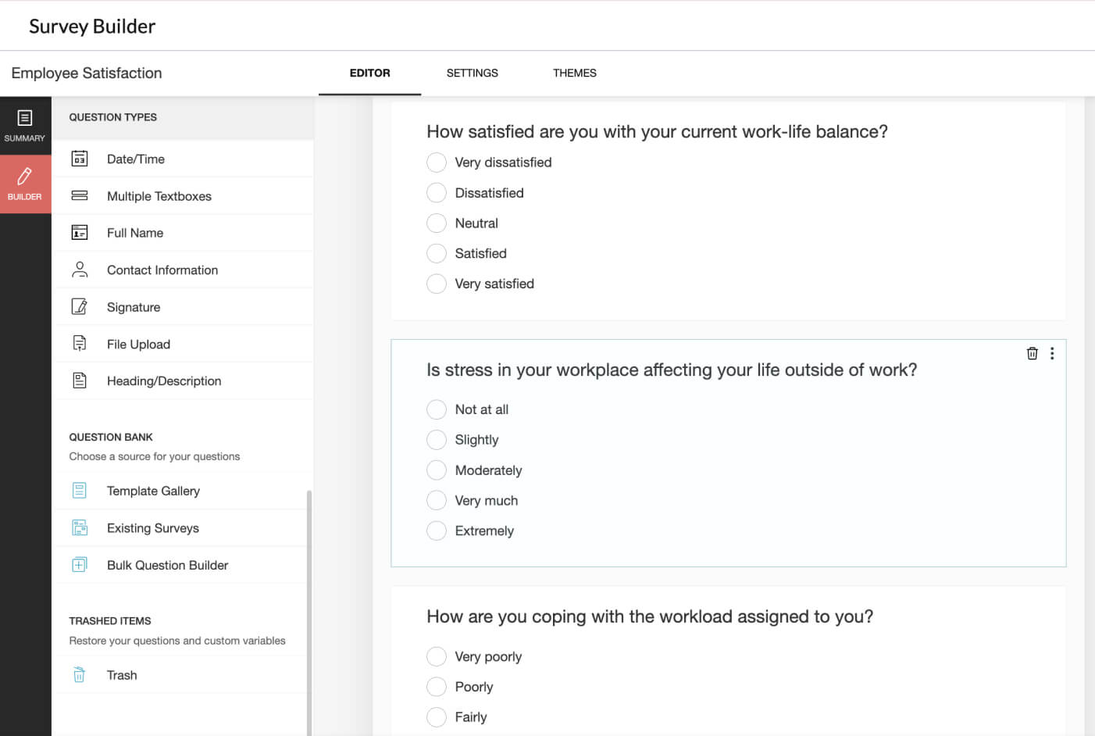Viewport: 1095px width, 736px height.
Task: Open the THEMES tab
Action: click(x=574, y=73)
